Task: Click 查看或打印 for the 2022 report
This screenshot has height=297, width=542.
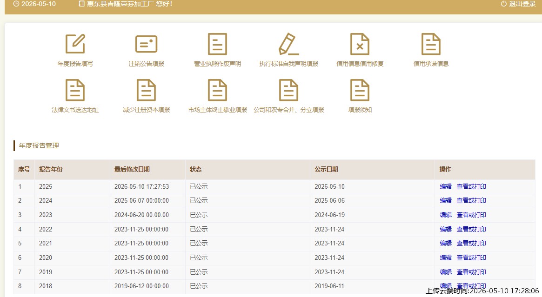Action: pyautogui.click(x=471, y=229)
